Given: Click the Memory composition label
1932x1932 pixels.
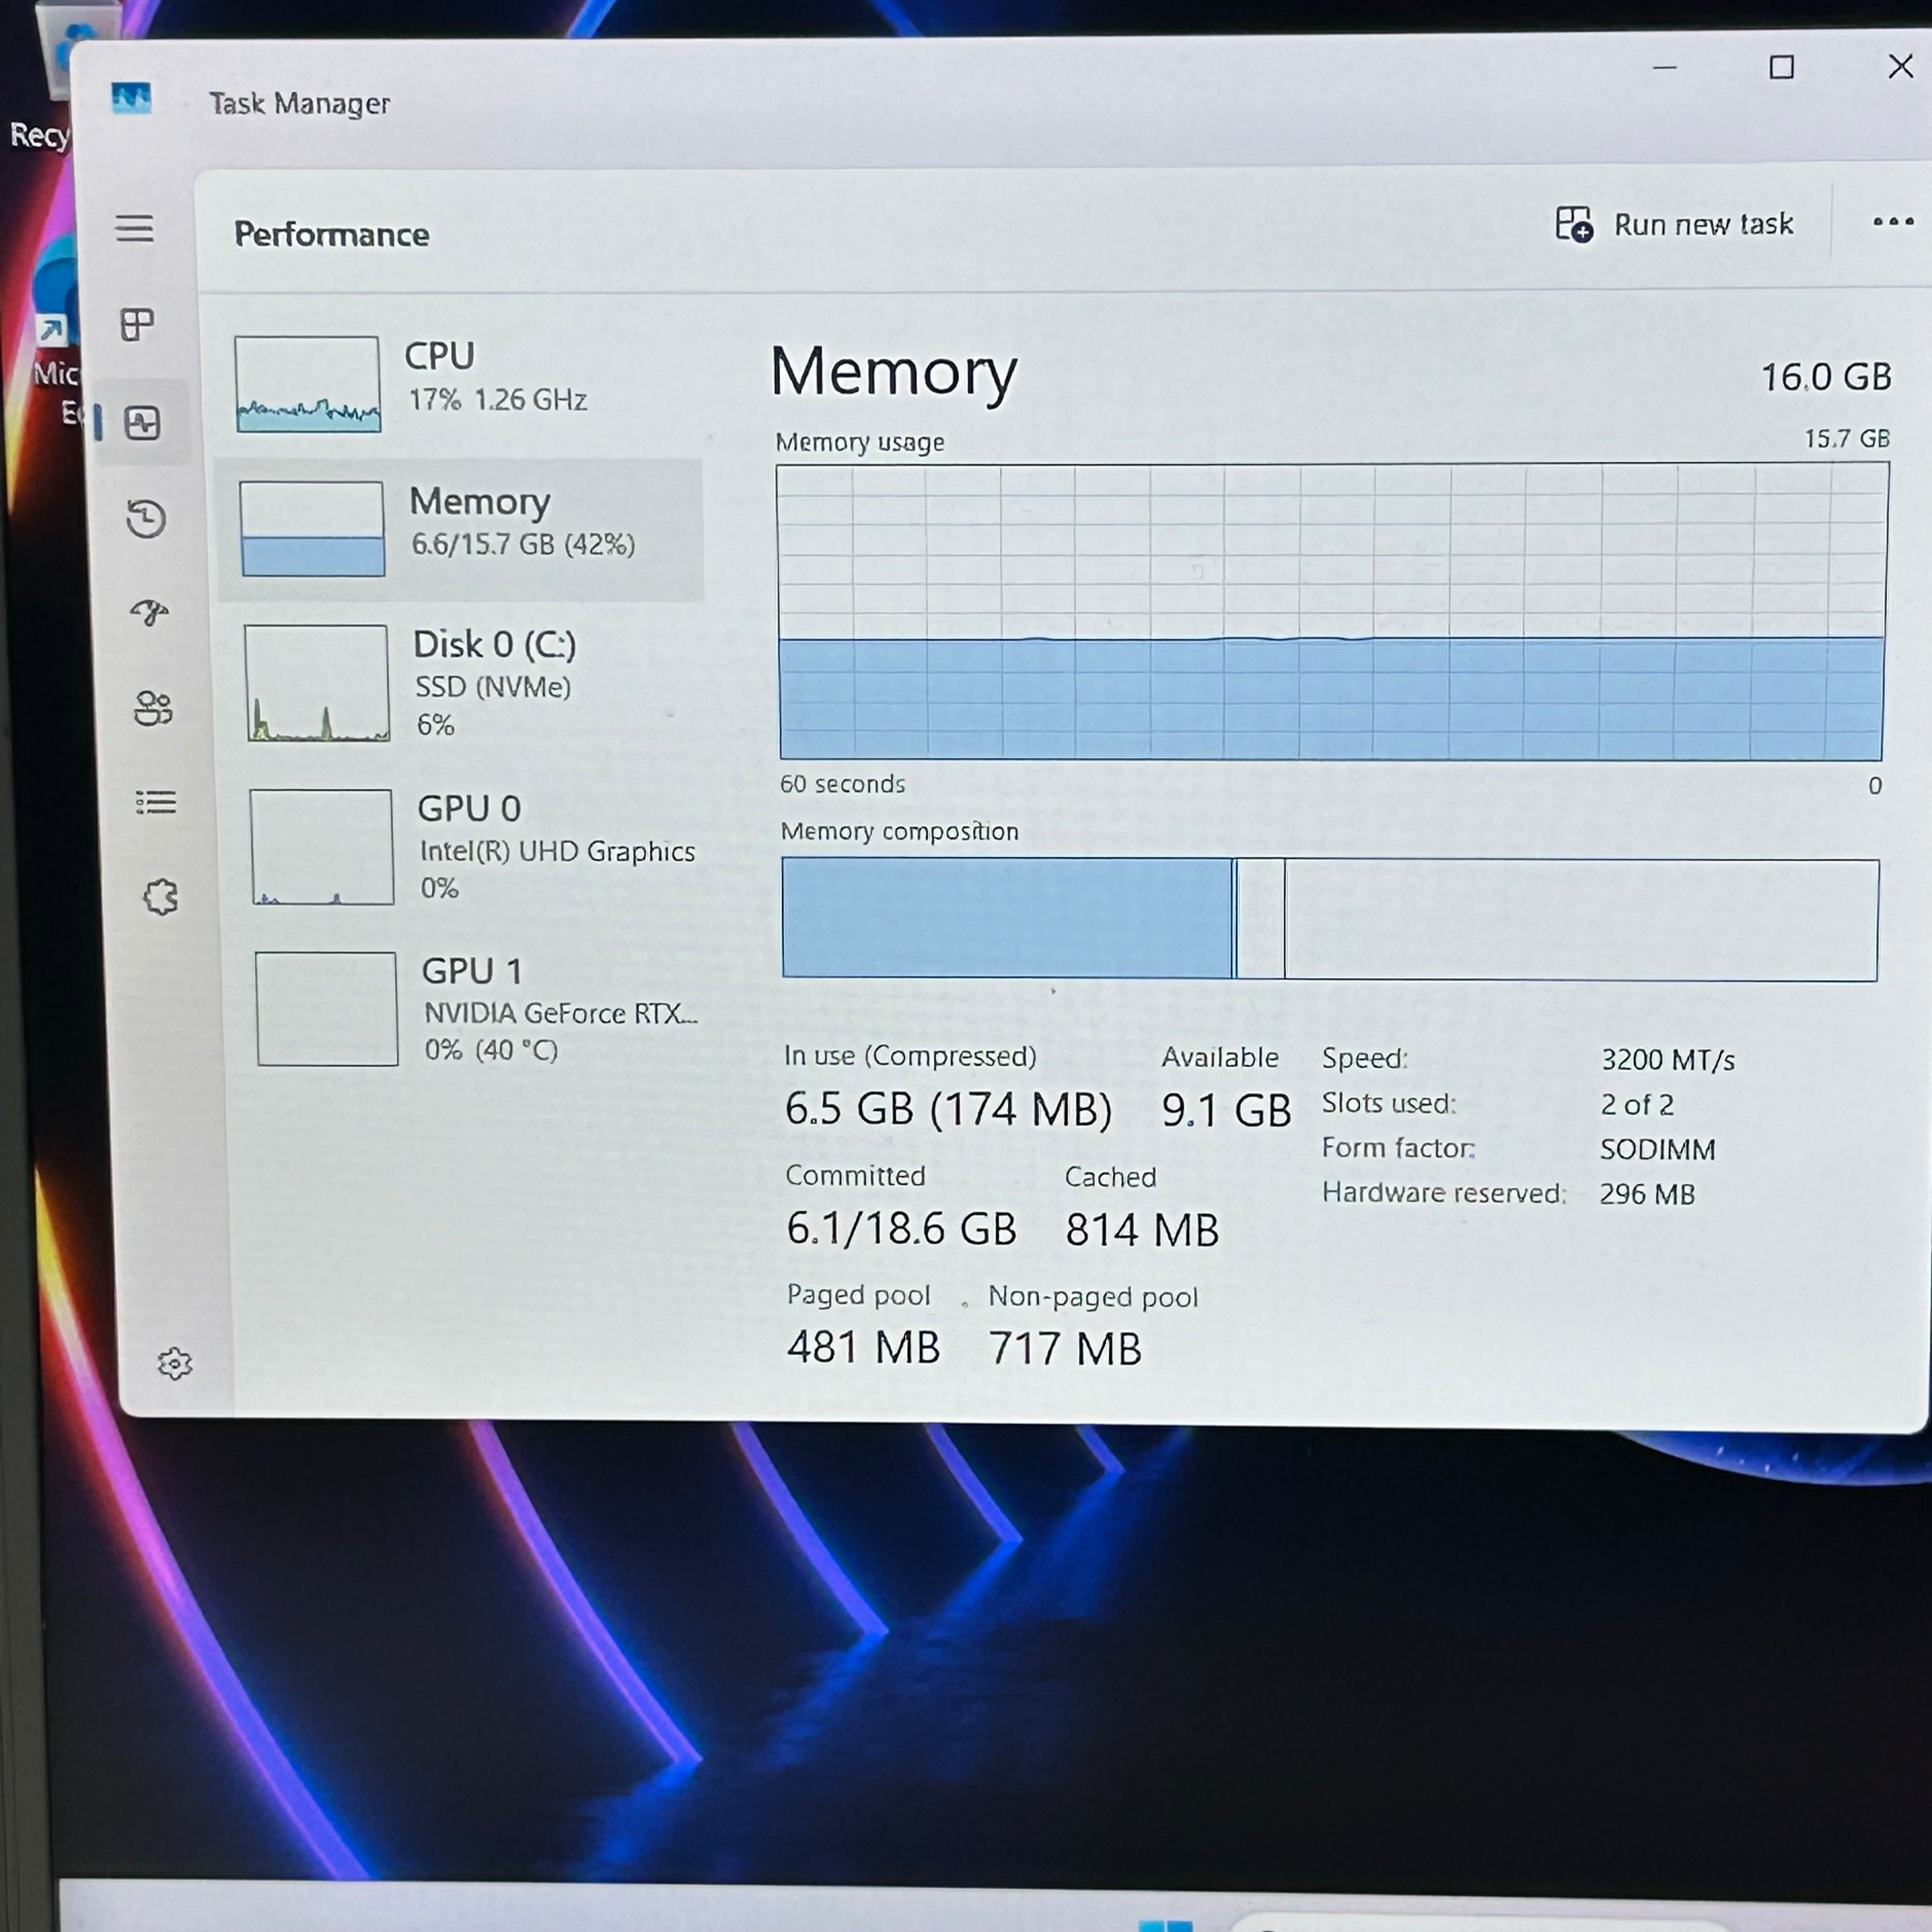Looking at the screenshot, I should point(899,831).
